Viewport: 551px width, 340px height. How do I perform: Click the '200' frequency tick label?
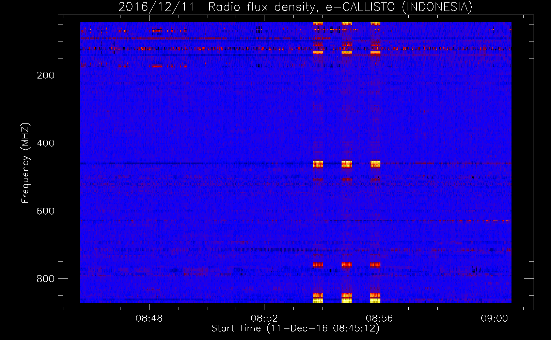tap(46, 75)
